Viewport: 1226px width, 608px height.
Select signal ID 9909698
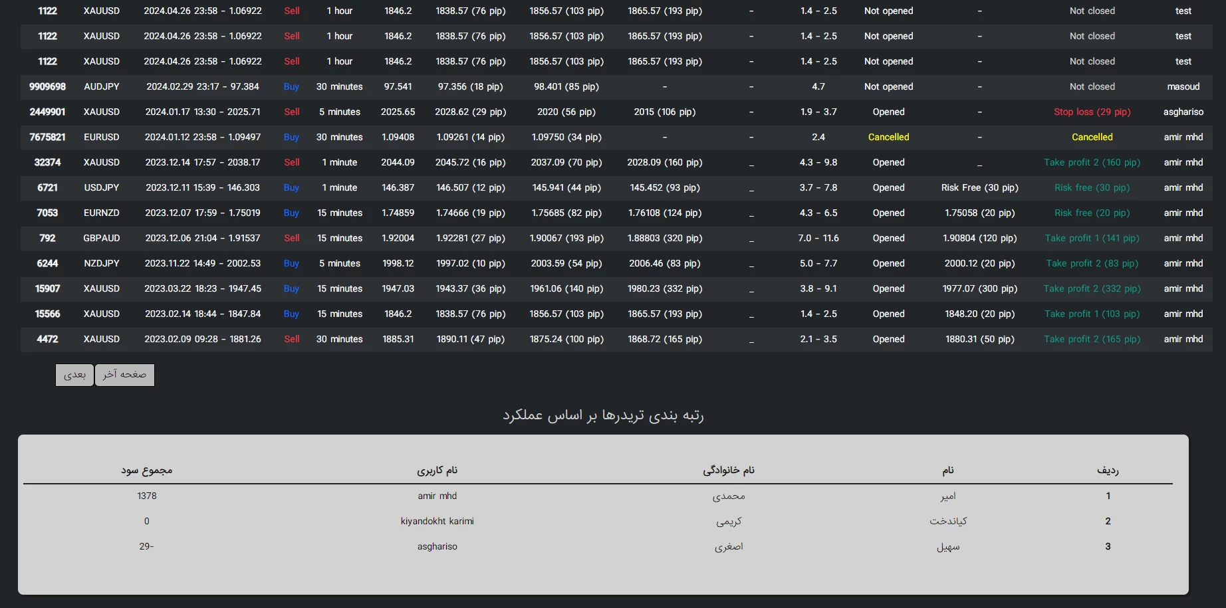[x=47, y=86]
